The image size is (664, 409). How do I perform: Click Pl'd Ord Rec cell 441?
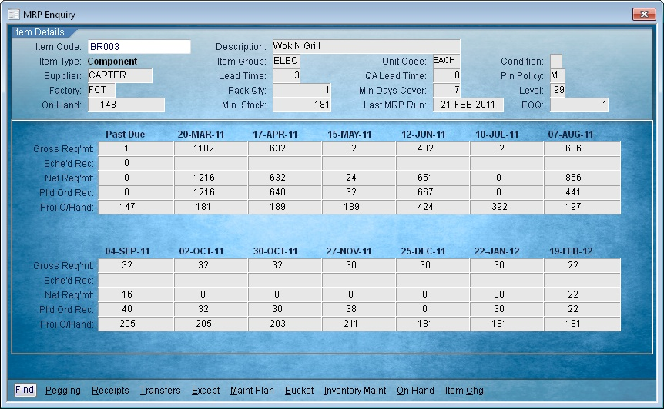(x=582, y=192)
